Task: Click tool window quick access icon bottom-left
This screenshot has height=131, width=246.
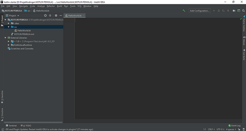Action: tap(2, 129)
